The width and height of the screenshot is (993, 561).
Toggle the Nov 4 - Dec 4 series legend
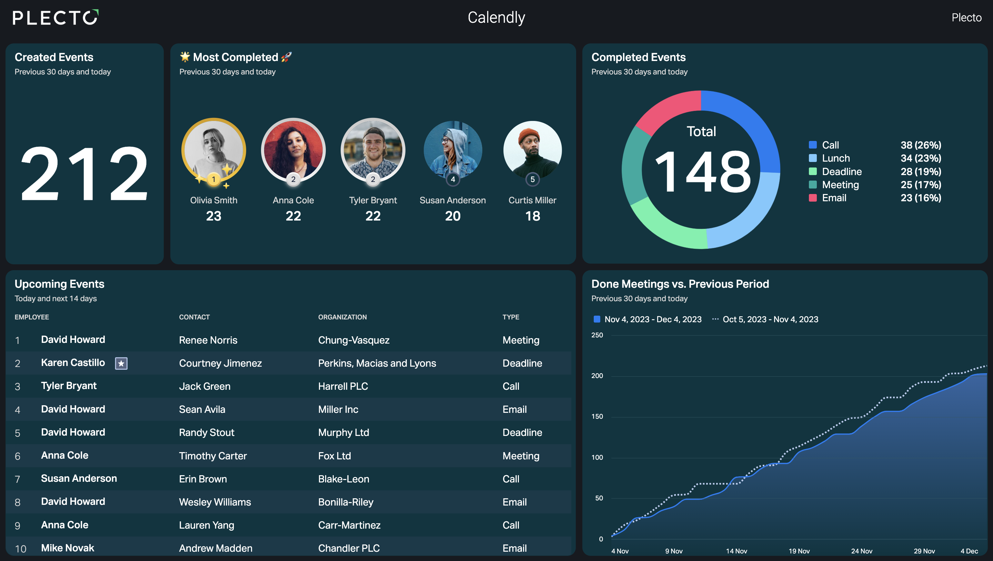[647, 319]
